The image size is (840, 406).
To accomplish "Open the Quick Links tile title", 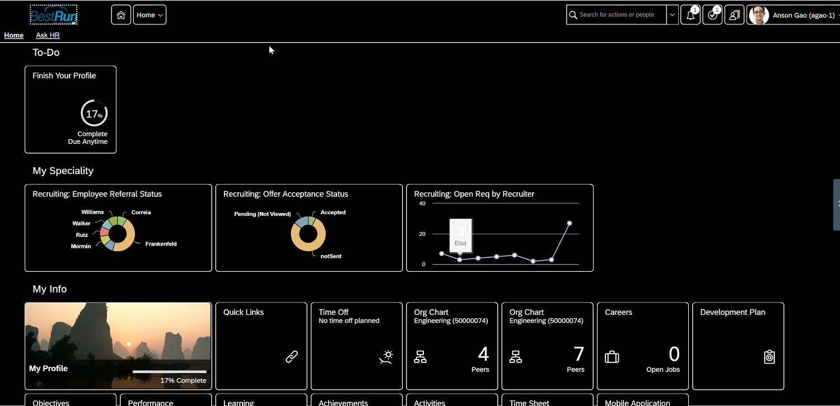I will [x=244, y=313].
